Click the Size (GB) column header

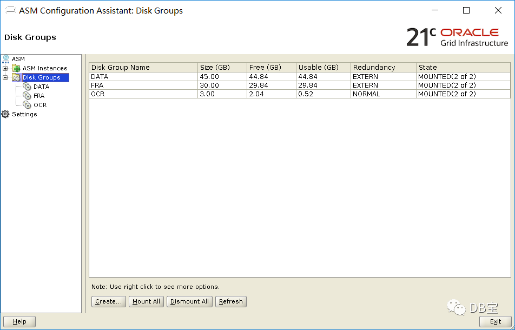(222, 67)
